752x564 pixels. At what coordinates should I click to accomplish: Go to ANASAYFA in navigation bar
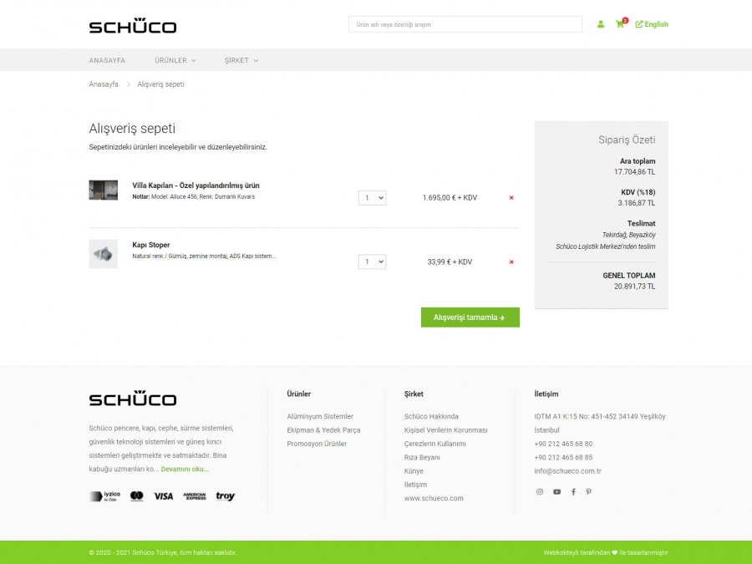click(x=107, y=60)
